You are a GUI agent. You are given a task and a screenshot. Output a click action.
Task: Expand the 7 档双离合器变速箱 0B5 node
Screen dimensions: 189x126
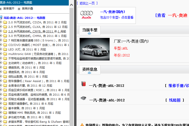[x=1, y=40]
